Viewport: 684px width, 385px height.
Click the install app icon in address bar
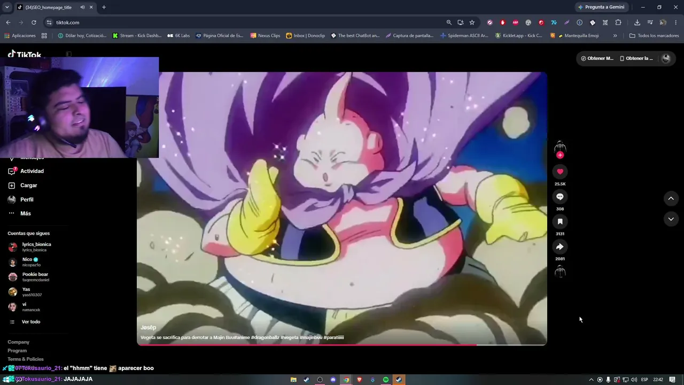pos(460,22)
